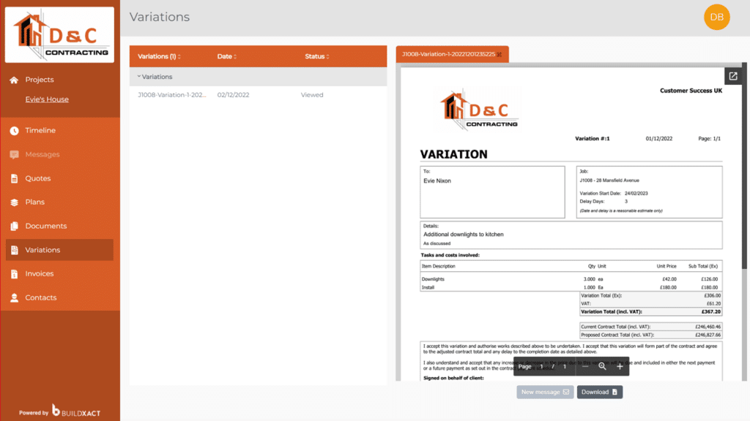Screen dimensions: 750x421
Task: Click the Messages chat bubble icon
Action: pos(15,154)
